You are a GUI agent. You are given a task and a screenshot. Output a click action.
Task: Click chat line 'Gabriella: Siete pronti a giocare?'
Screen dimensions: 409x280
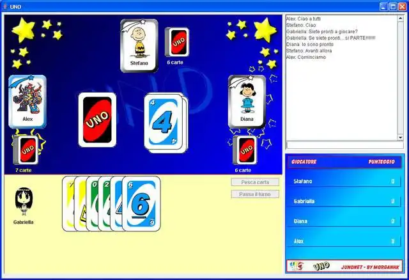322,31
